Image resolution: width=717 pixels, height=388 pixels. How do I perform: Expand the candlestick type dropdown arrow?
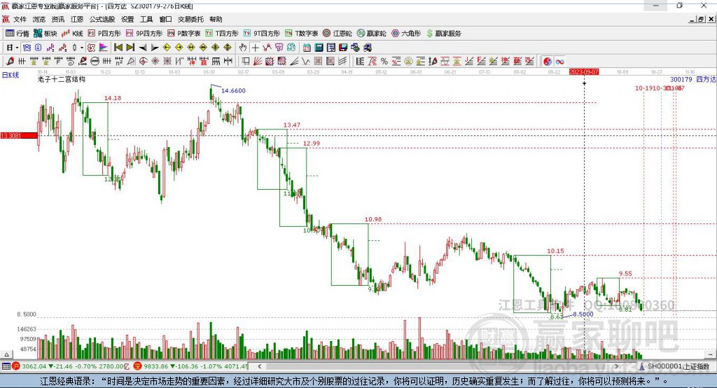[x=82, y=48]
